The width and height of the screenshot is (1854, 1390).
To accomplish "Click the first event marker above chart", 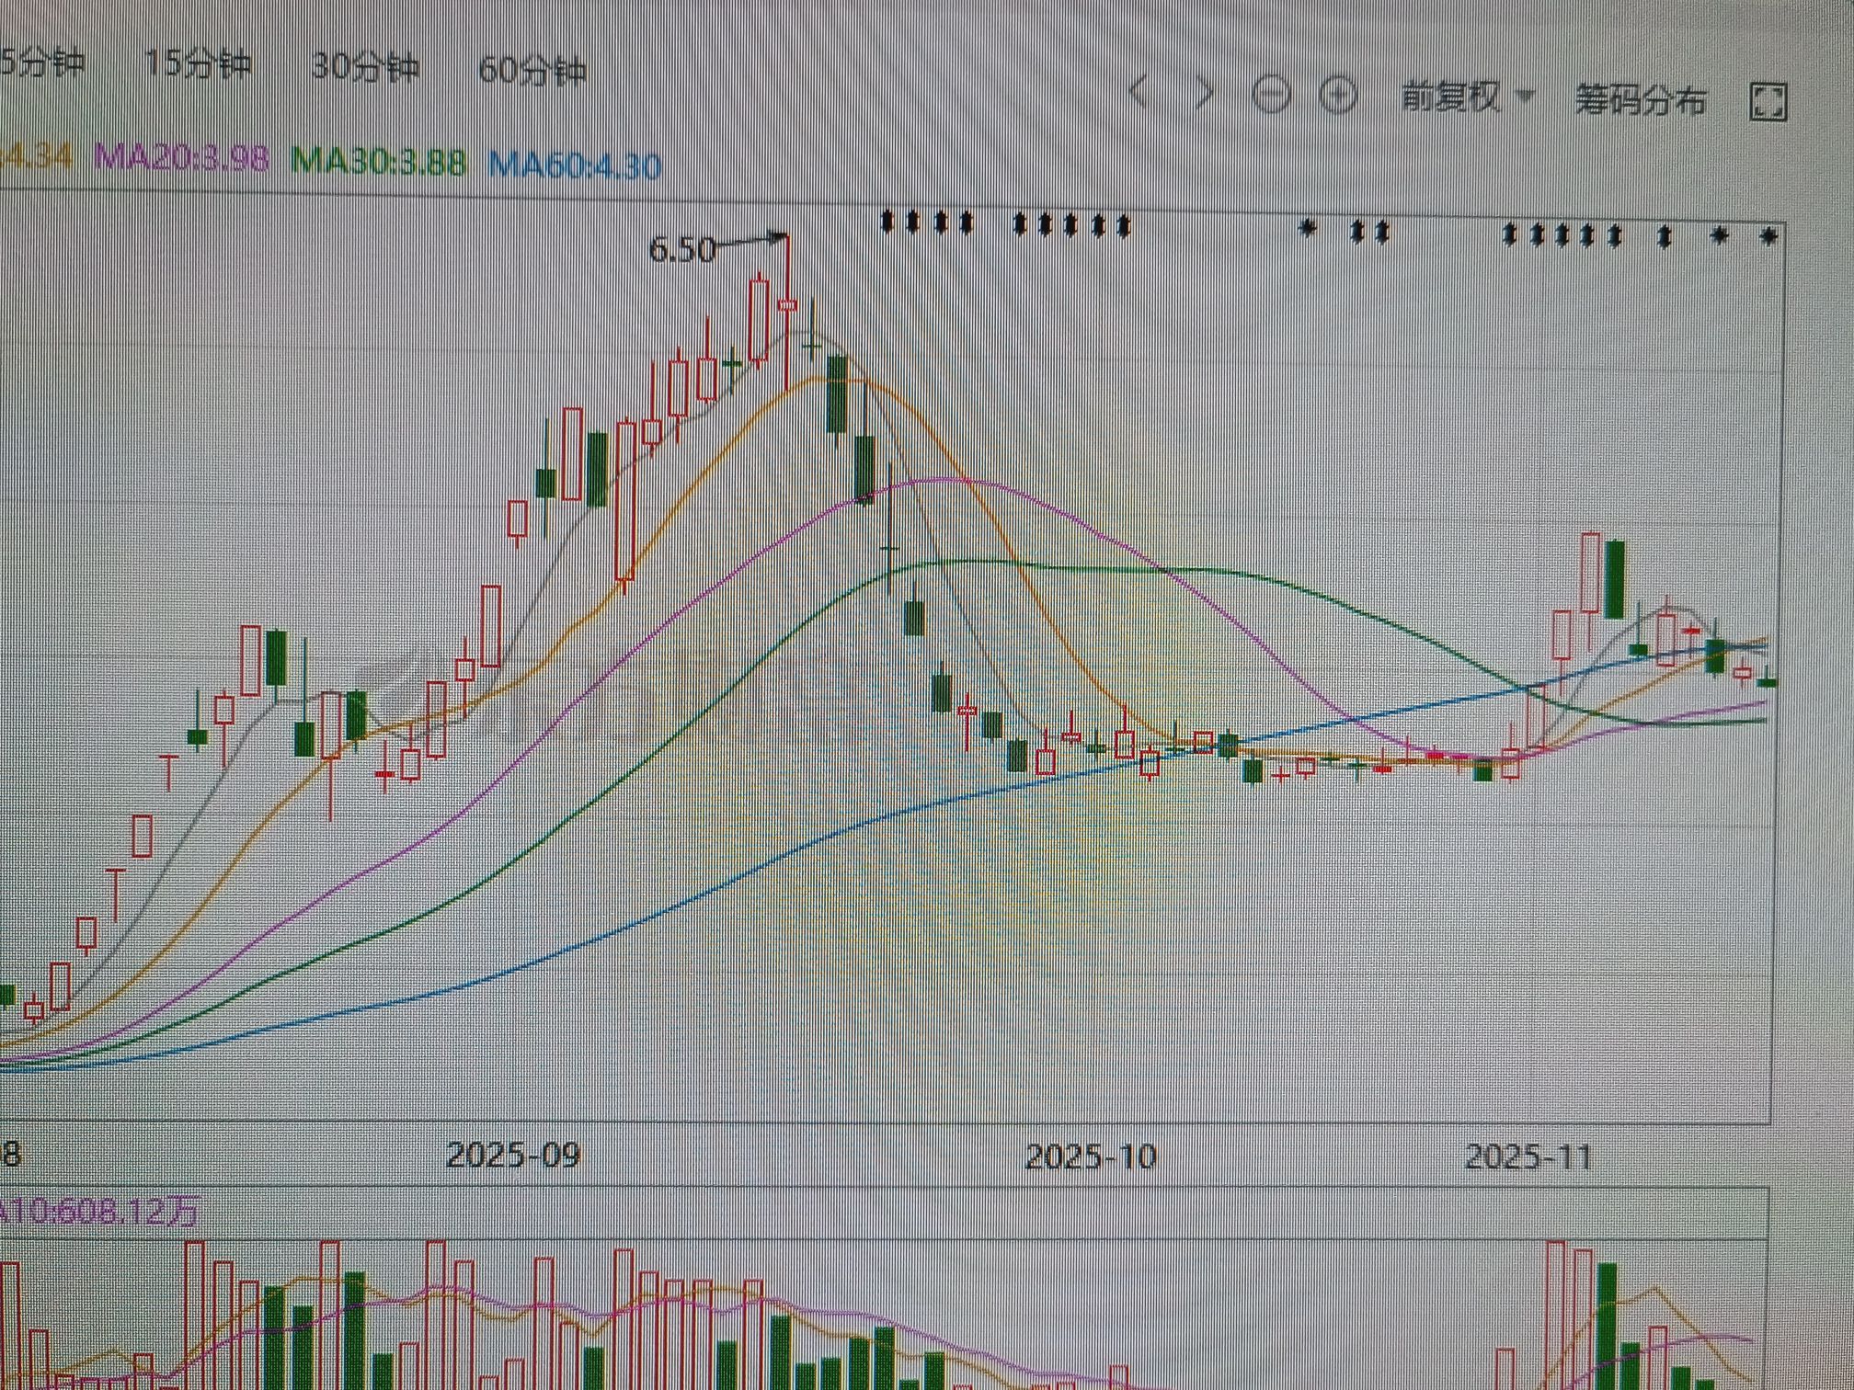I will [x=887, y=222].
